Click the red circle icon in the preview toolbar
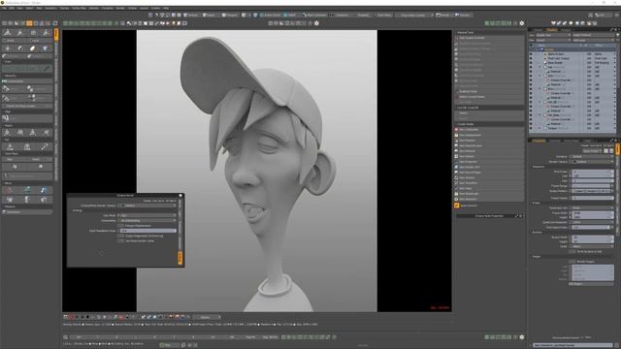Image resolution: width=621 pixels, height=349 pixels. (71, 317)
